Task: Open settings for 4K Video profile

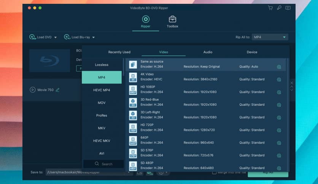Action: pyautogui.click(x=279, y=79)
